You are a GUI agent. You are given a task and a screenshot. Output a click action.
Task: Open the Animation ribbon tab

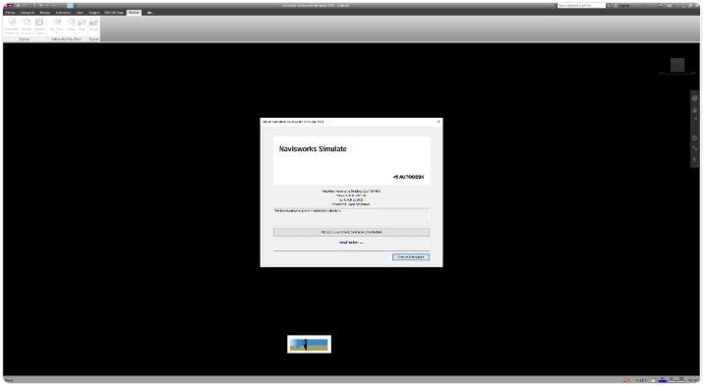(x=63, y=13)
